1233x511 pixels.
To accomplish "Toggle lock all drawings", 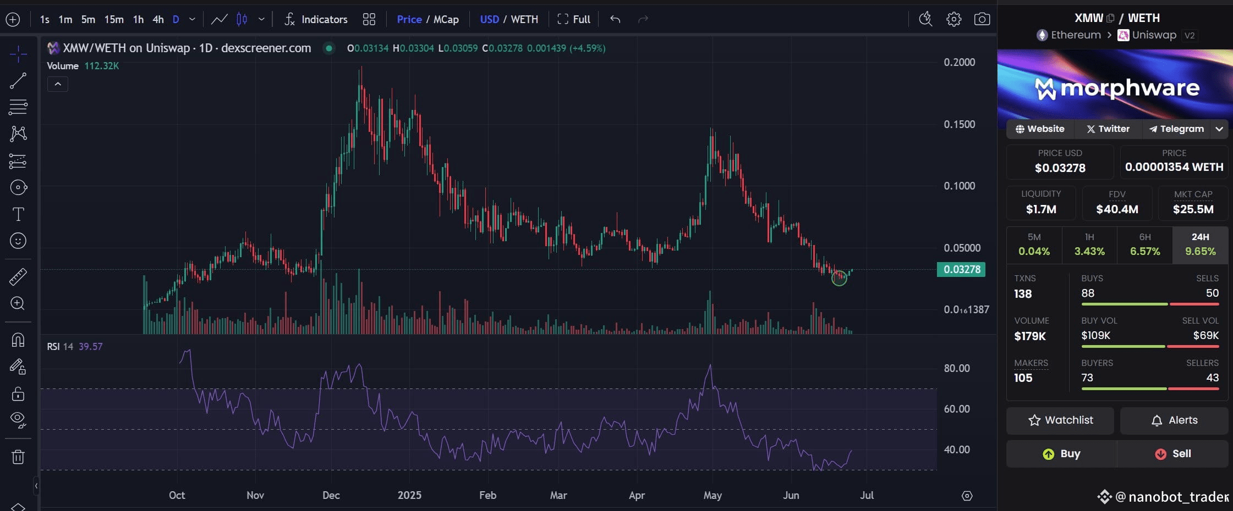I will coord(18,393).
